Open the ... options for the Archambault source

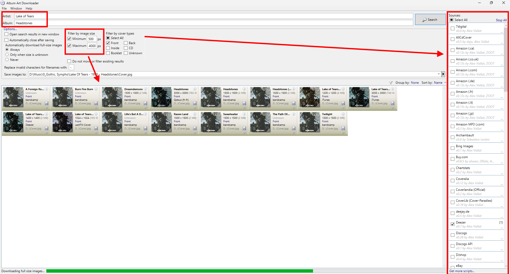pyautogui.click(x=502, y=141)
